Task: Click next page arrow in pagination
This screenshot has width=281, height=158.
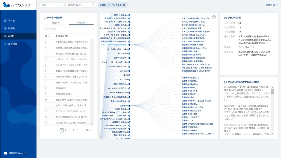Action: pos(92,130)
